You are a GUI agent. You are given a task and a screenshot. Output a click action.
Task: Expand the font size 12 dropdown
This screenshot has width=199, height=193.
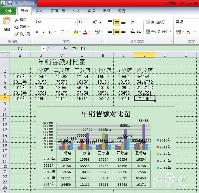pos(89,22)
